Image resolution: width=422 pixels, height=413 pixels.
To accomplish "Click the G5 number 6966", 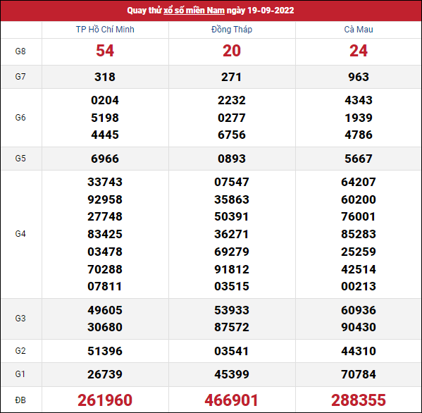I will point(105,159).
